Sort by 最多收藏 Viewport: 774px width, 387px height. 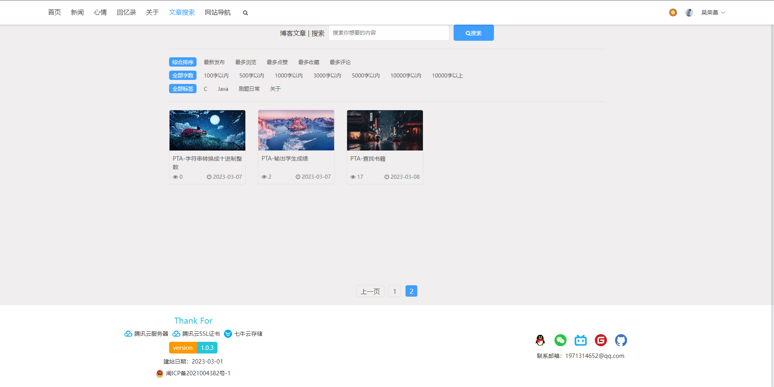[309, 62]
